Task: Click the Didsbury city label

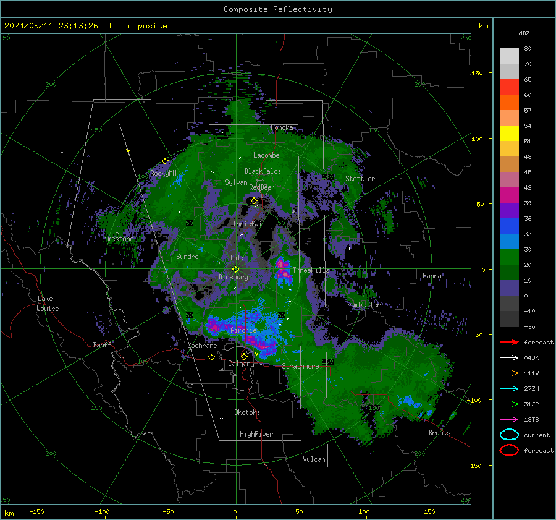Action: coord(234,277)
